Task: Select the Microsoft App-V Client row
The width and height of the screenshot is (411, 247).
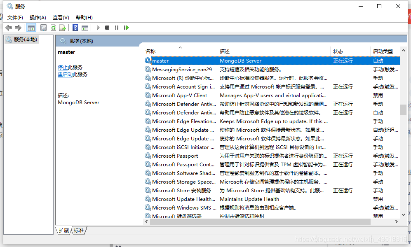Action: click(272, 95)
